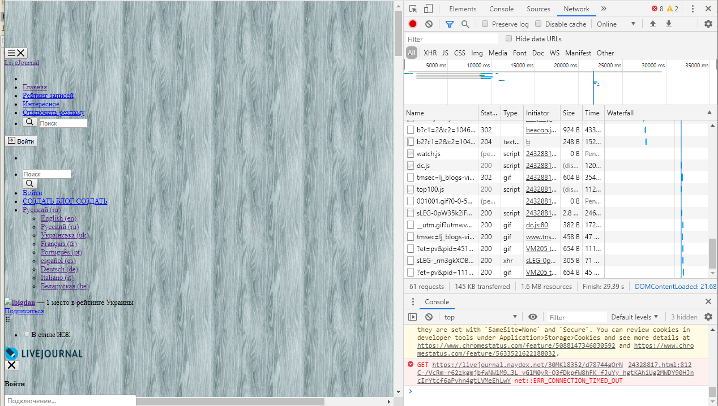
Task: Toggle the device toolbar icon
Action: (428, 8)
